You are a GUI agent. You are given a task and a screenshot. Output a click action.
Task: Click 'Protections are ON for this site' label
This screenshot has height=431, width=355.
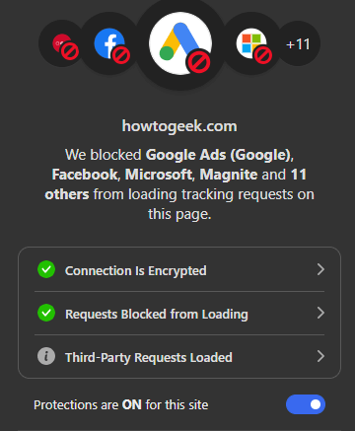[121, 405]
